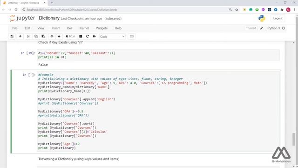The height and width of the screenshot is (168, 298).
Task: Paste cells below icon
Action: (43, 36)
